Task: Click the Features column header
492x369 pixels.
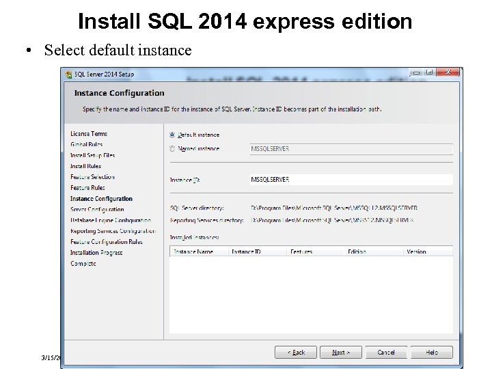Action: coord(315,251)
